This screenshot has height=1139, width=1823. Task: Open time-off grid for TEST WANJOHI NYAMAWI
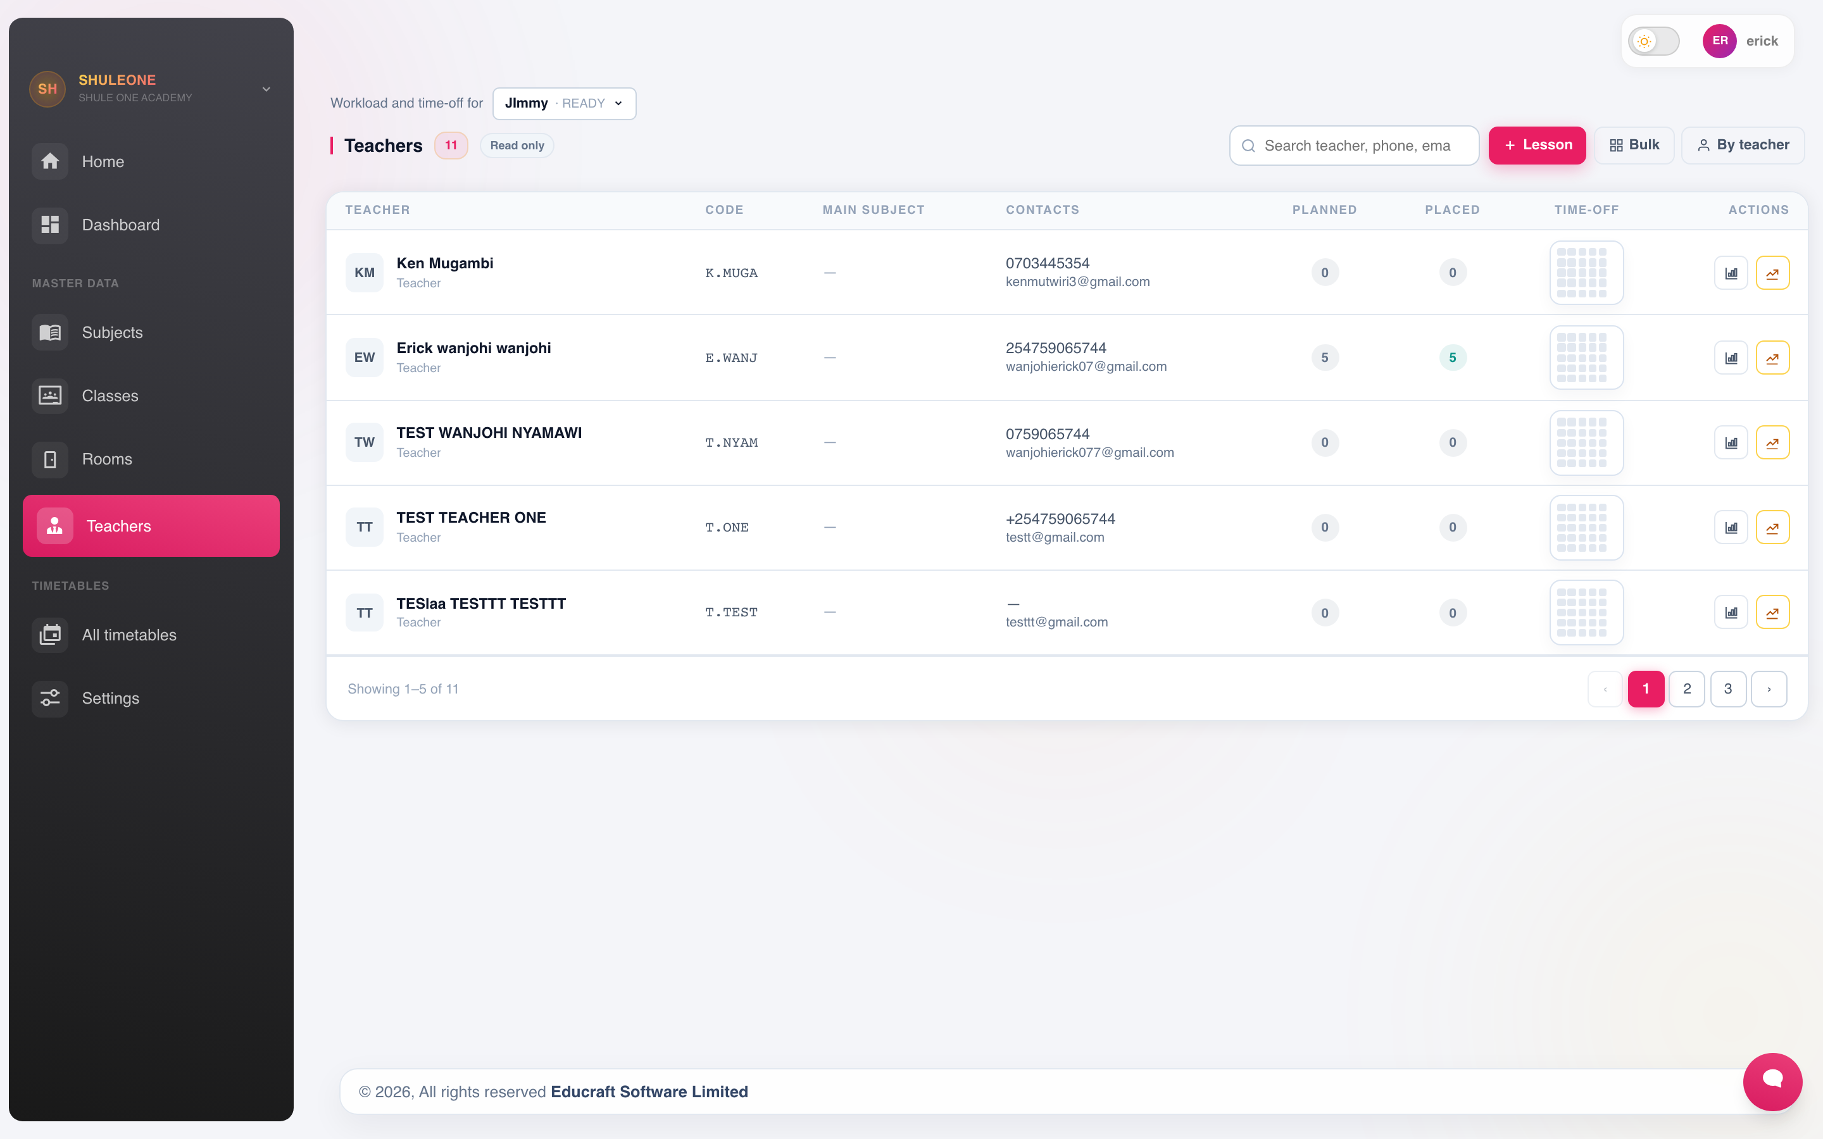point(1586,442)
